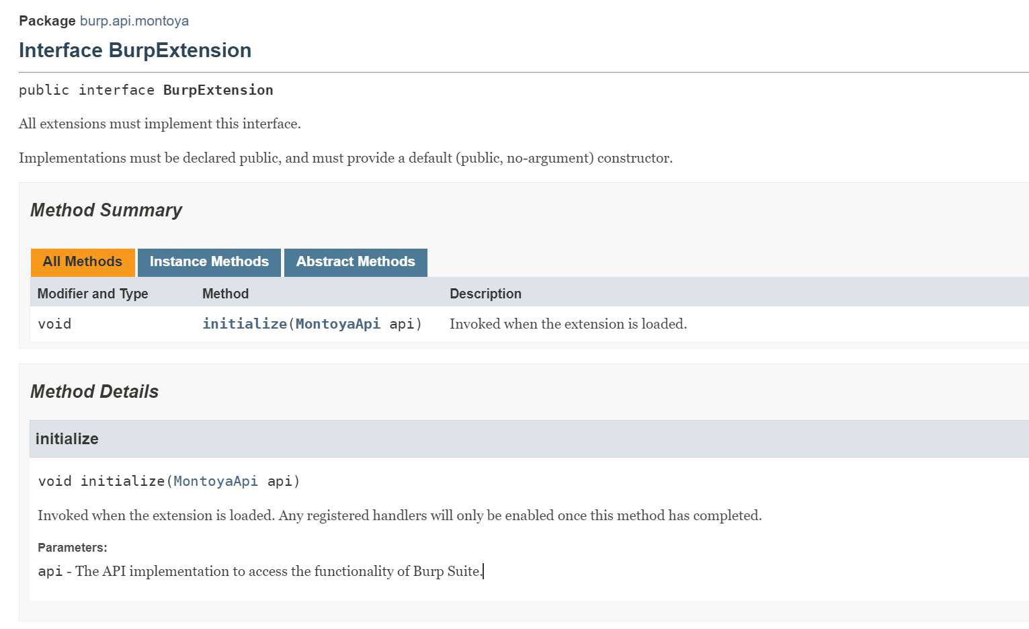The width and height of the screenshot is (1029, 629).
Task: Click the Method Details heading
Action: point(95,392)
